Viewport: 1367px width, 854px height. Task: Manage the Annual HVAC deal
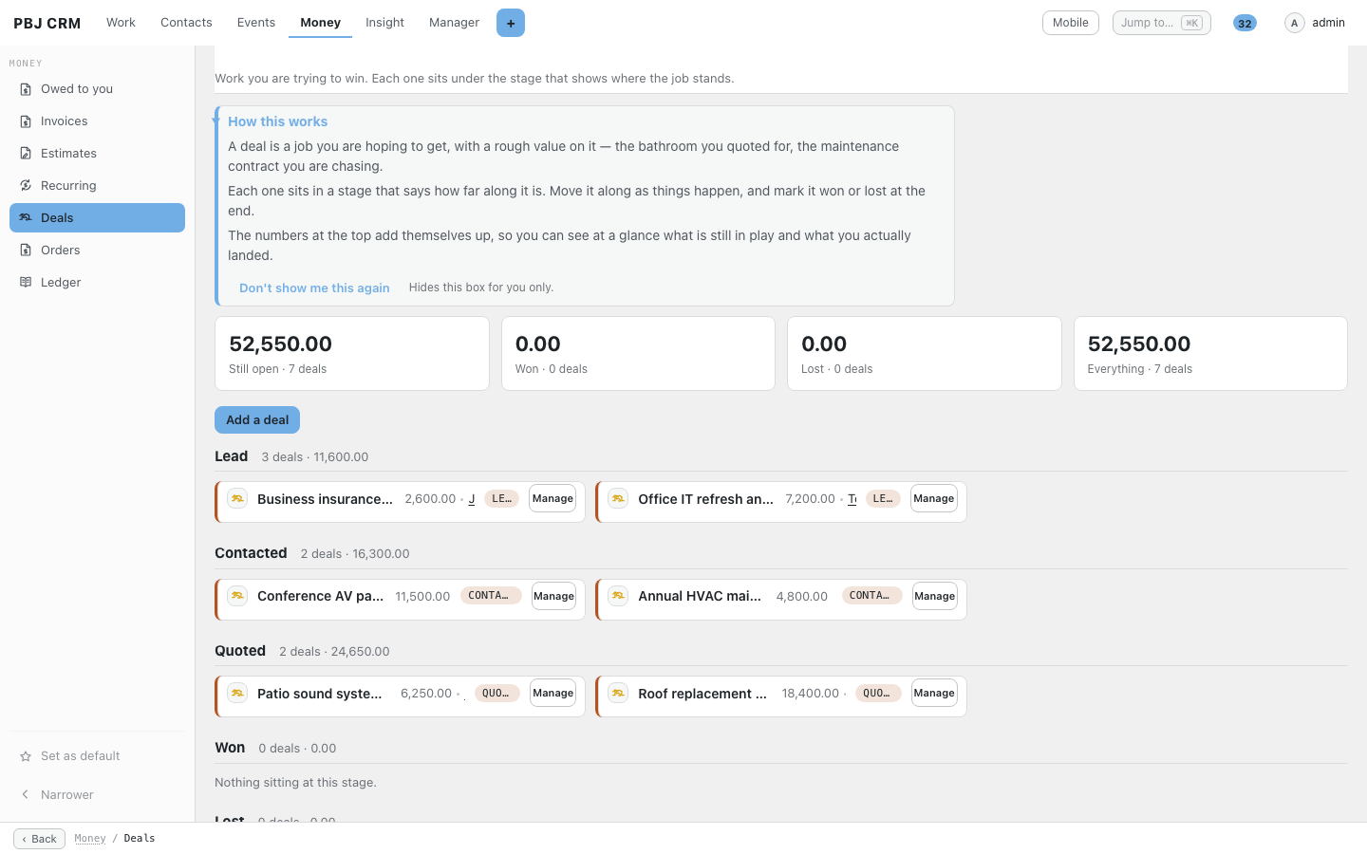[x=935, y=597]
